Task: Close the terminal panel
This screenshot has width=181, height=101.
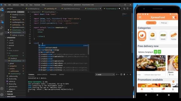Action: (x=130, y=74)
